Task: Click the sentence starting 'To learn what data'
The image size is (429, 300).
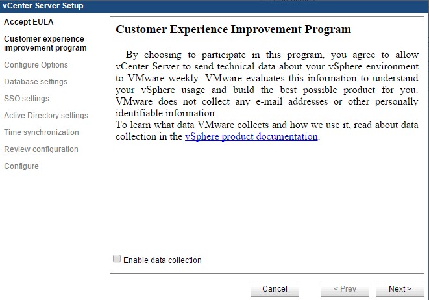Action: click(x=266, y=125)
